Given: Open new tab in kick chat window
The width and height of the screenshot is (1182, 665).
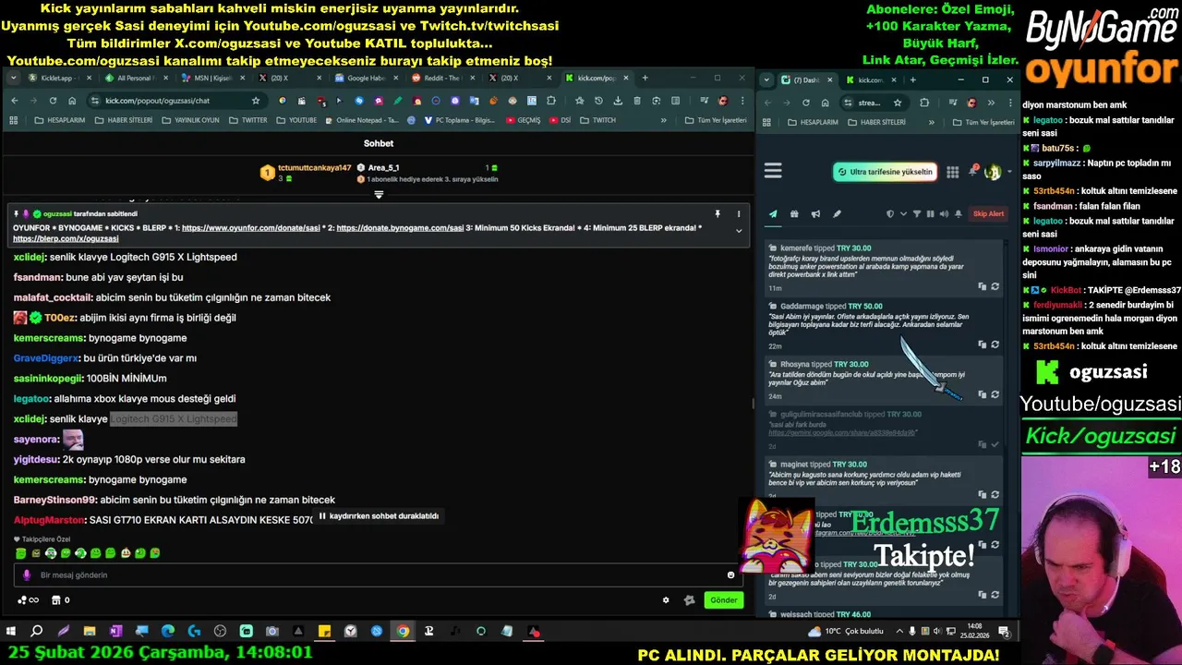Looking at the screenshot, I should [645, 78].
